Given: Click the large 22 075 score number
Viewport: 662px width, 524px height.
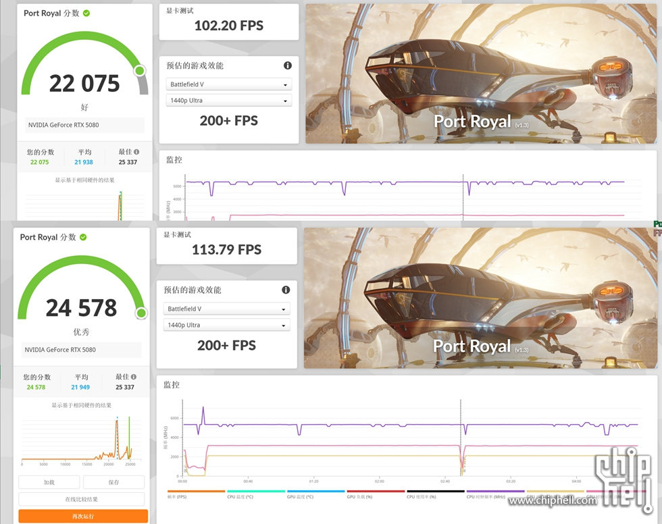Looking at the screenshot, I should pos(84,84).
